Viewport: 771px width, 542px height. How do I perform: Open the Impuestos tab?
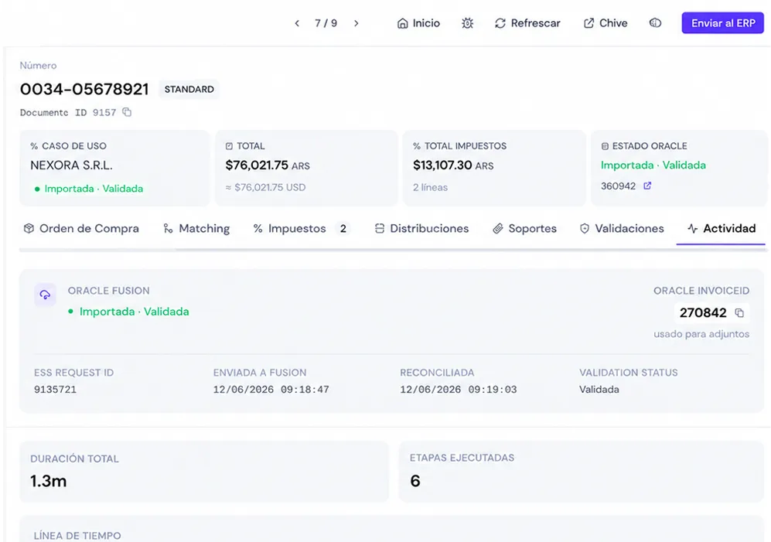(x=300, y=229)
